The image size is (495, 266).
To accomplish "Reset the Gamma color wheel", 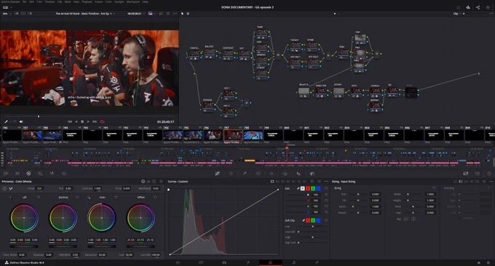I will (77, 197).
